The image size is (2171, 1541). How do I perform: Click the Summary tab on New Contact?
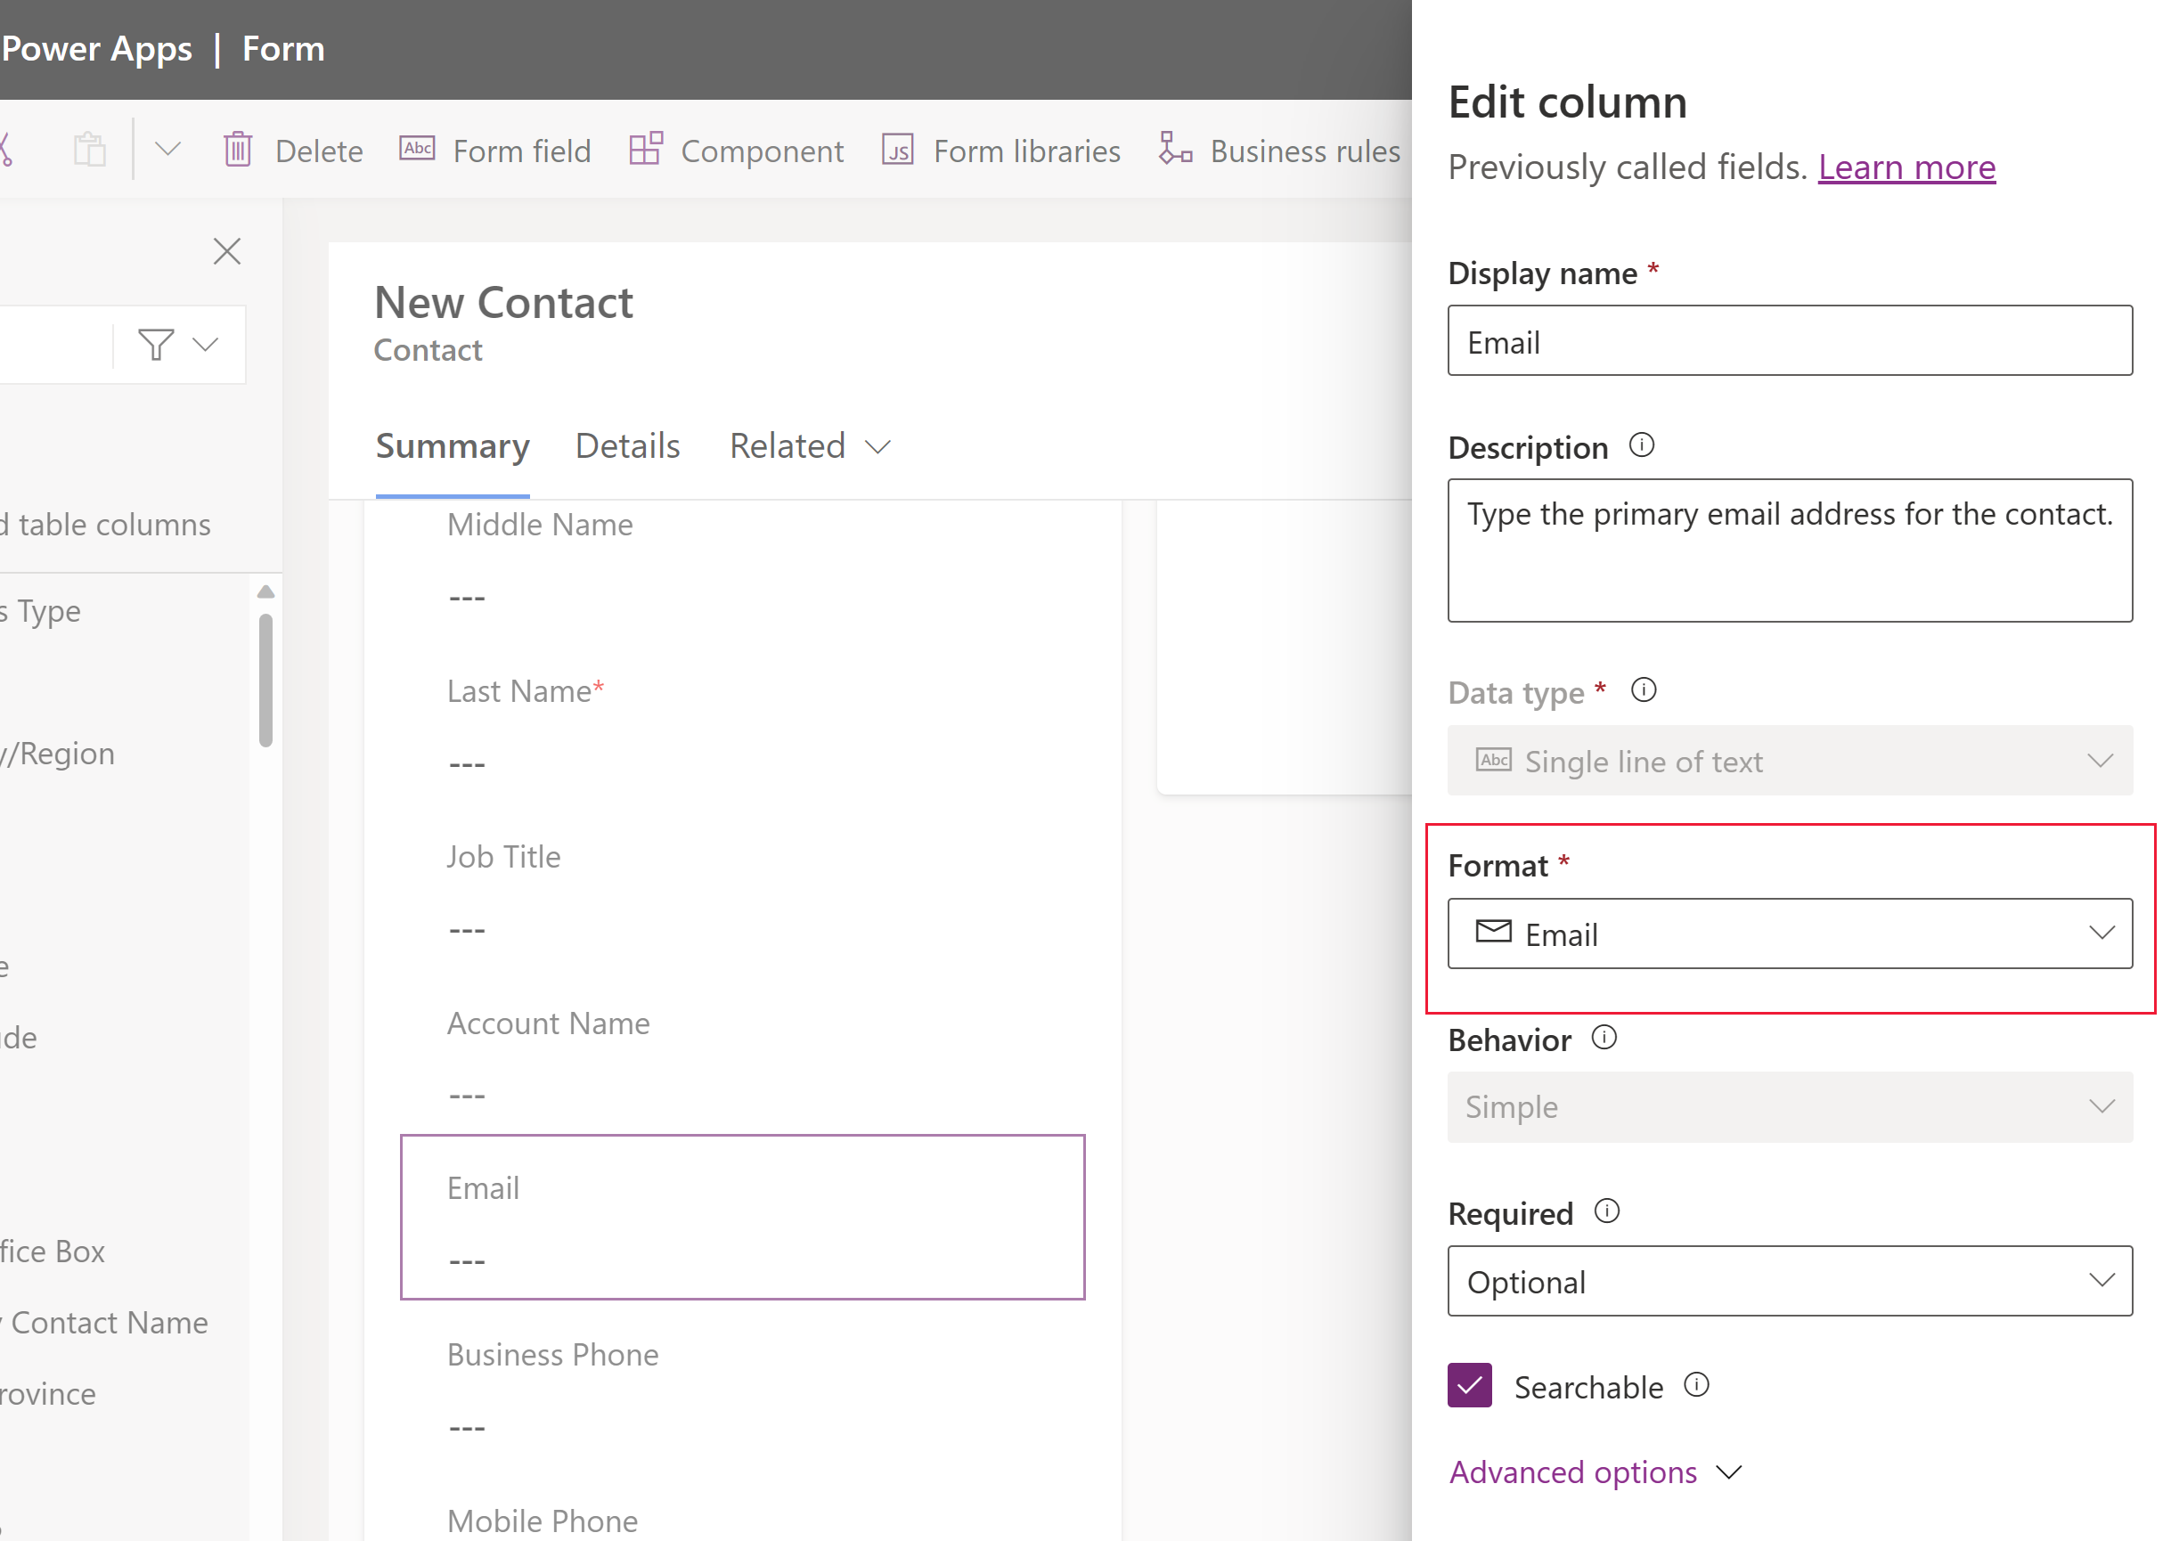pos(452,445)
